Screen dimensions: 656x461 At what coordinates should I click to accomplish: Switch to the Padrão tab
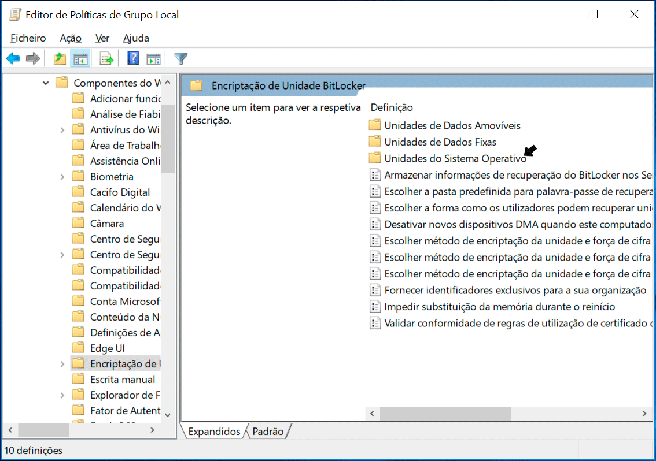click(268, 432)
